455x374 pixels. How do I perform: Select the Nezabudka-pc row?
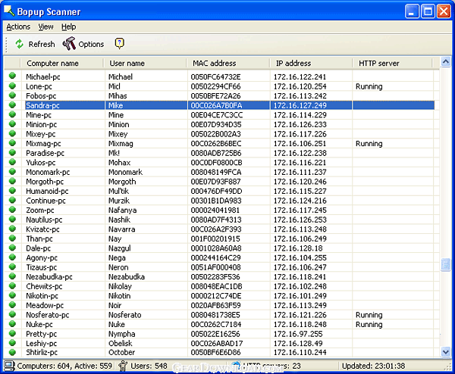[219, 276]
